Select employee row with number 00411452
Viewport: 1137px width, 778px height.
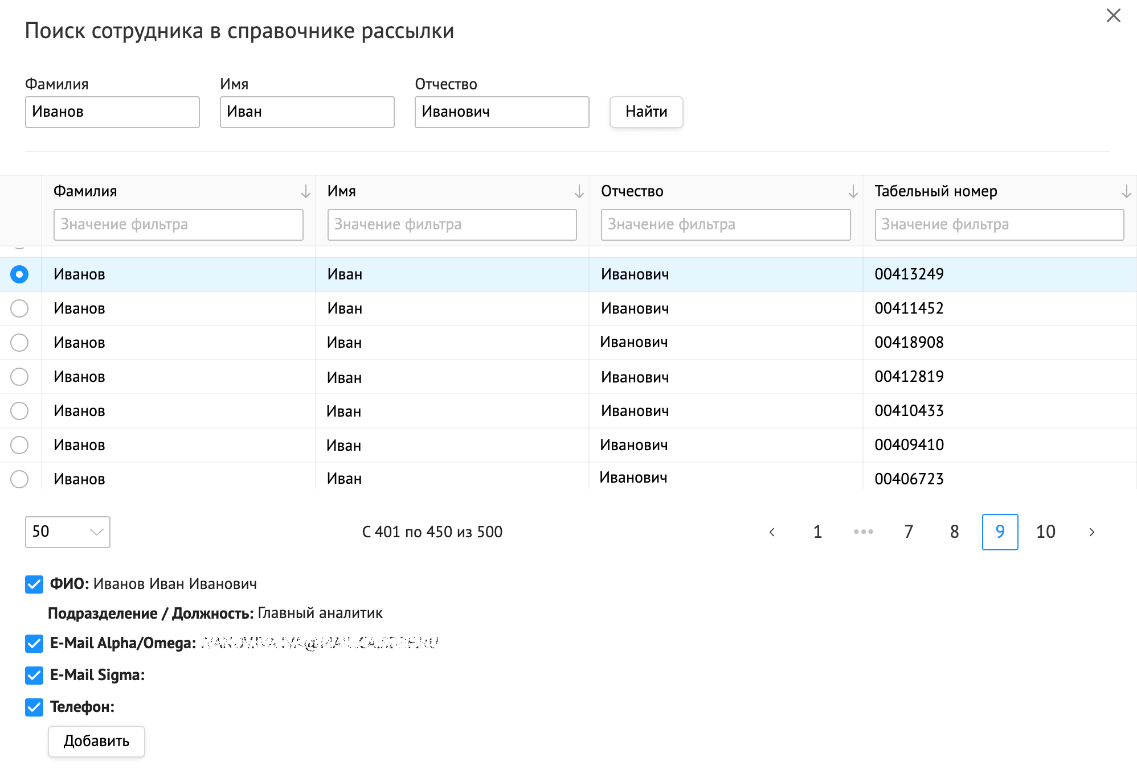coord(19,308)
